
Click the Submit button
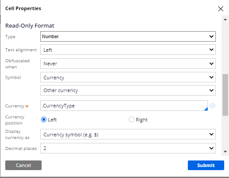206,165
